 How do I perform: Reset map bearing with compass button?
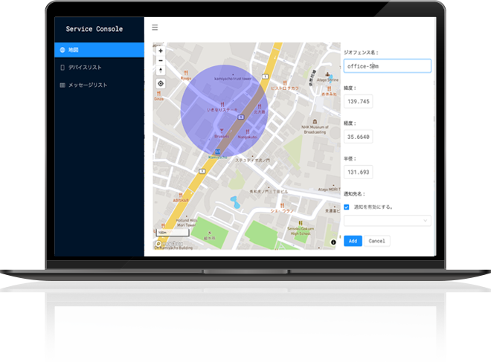tap(161, 71)
